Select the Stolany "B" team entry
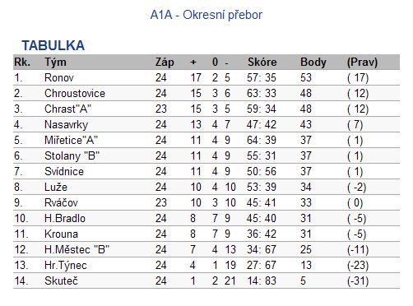The height and width of the screenshot is (306, 413). [72, 156]
